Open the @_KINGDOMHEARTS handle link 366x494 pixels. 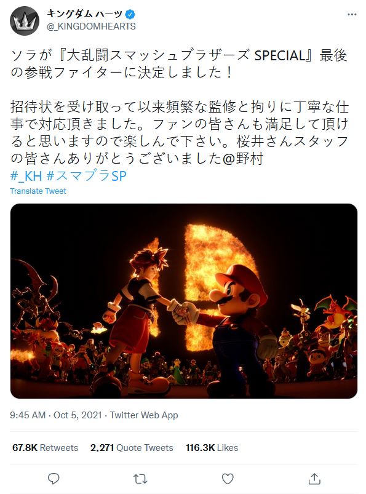pos(91,26)
